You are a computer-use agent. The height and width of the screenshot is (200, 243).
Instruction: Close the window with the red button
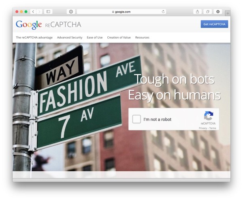pos(17,12)
